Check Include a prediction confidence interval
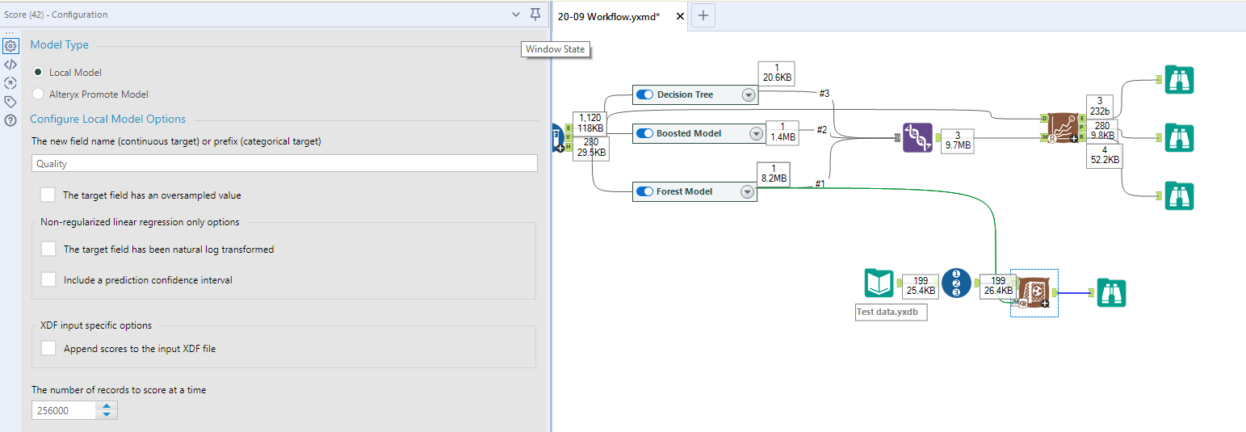 pos(48,279)
